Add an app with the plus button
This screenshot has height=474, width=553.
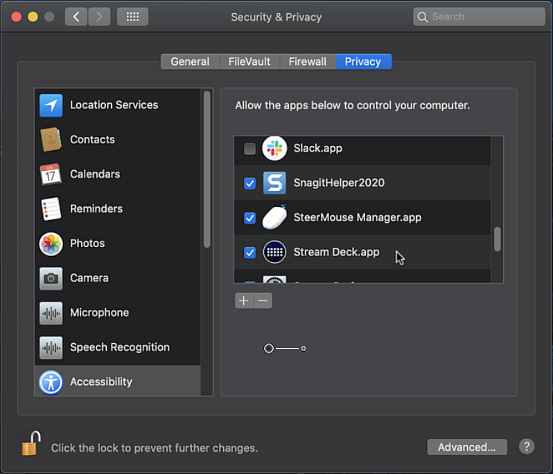click(244, 300)
